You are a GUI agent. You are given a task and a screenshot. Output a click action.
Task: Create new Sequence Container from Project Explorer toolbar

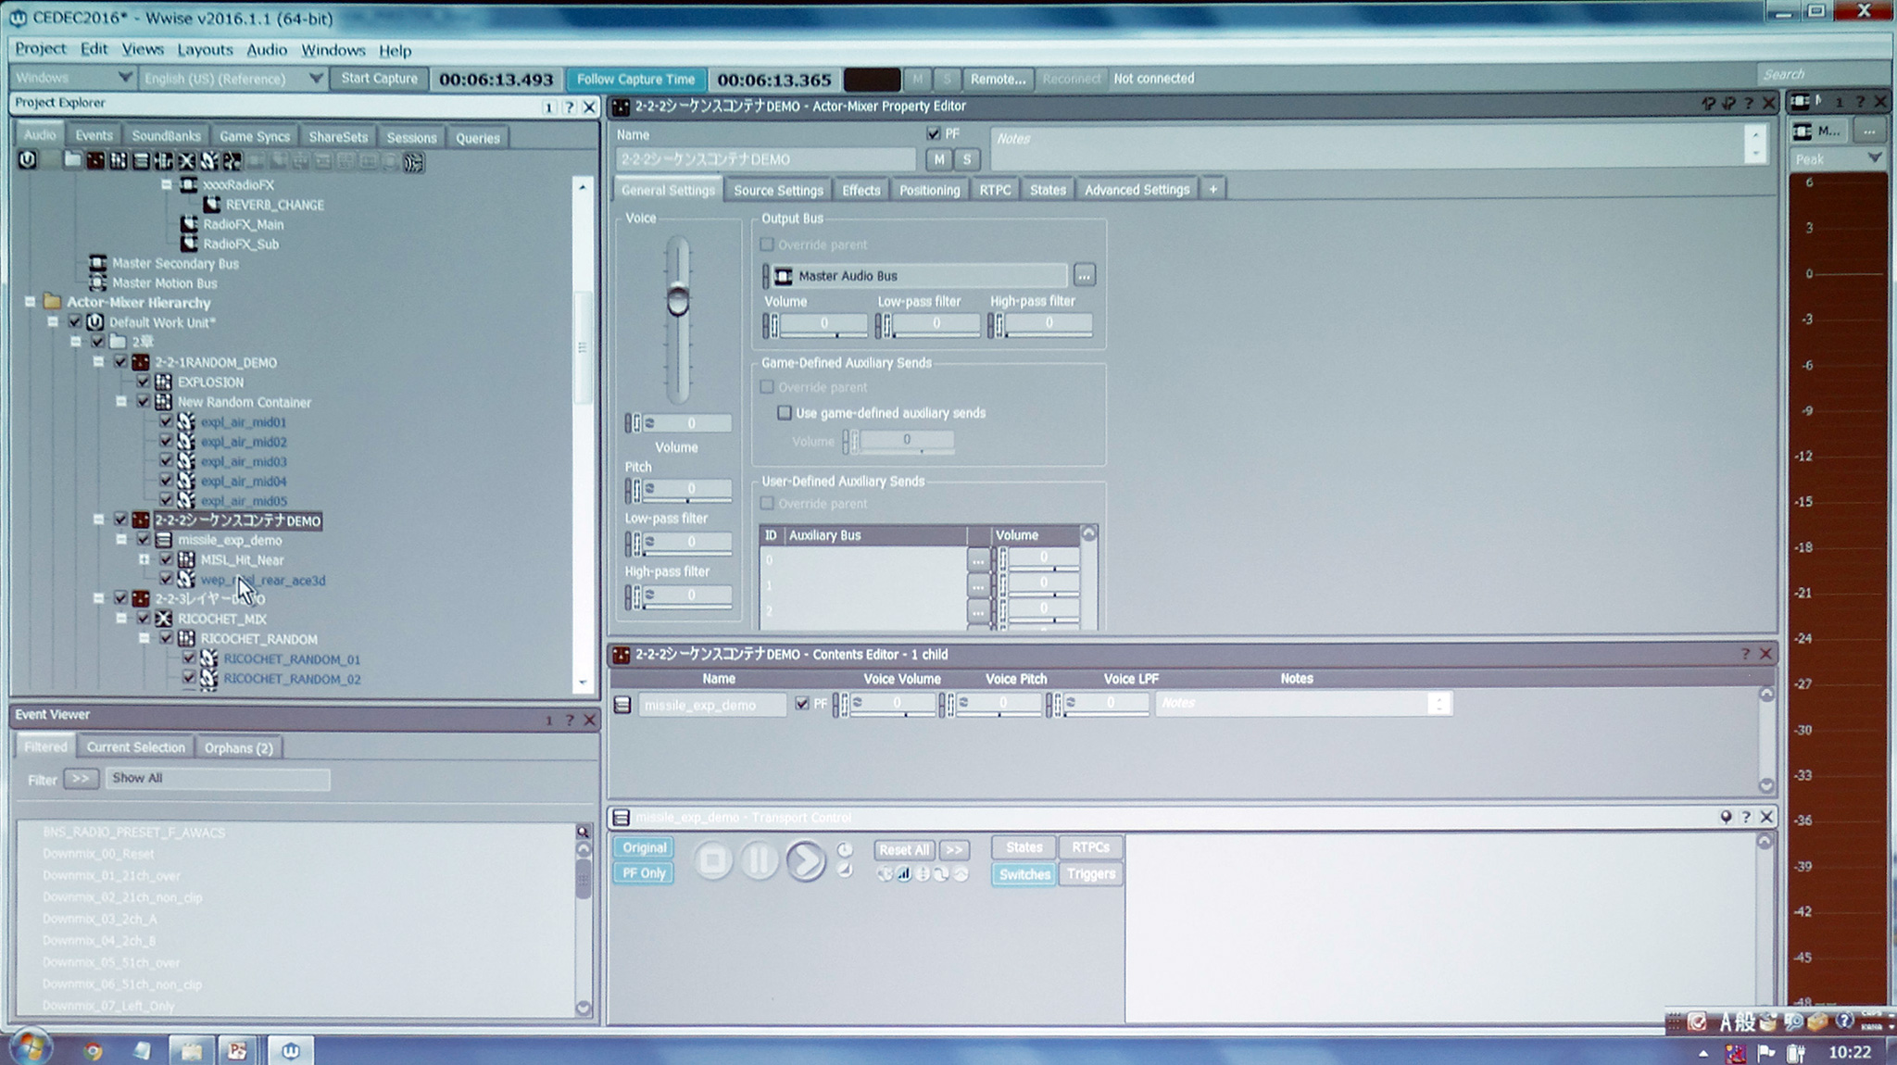click(141, 160)
